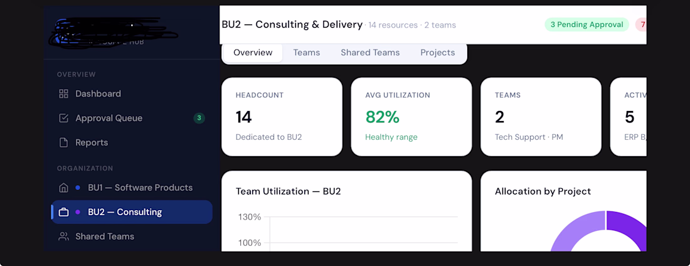This screenshot has height=266, width=690.
Task: Select the Projects tab
Action: (437, 53)
